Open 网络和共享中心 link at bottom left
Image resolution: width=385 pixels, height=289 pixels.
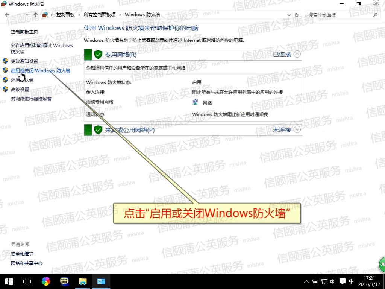(27, 263)
